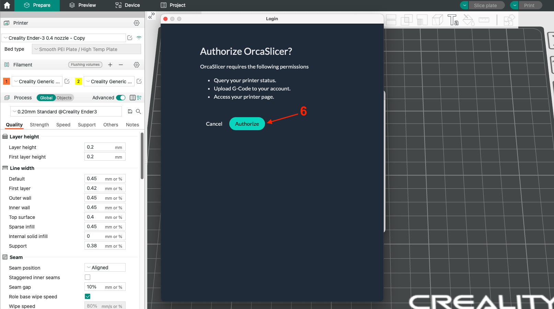Click Cancel in Login dialog
The height and width of the screenshot is (309, 554).
(214, 124)
